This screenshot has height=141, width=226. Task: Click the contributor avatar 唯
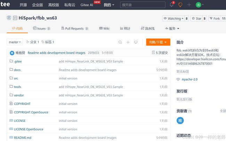180,121
